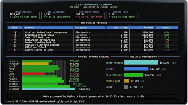Click the silver medal rank icon
This screenshot has width=188, height=105.
coord(15,35)
